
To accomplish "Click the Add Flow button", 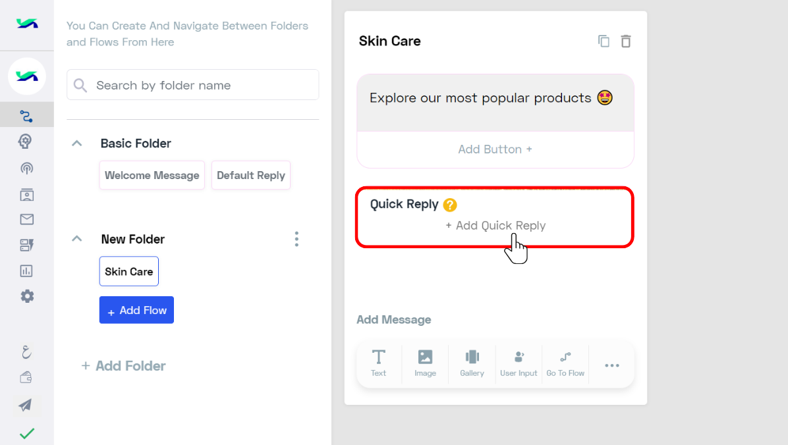I will pyautogui.click(x=136, y=310).
